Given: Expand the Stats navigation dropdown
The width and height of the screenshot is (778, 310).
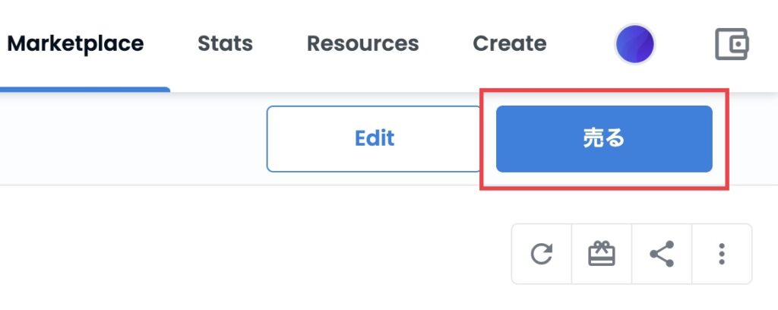Looking at the screenshot, I should pos(225,43).
